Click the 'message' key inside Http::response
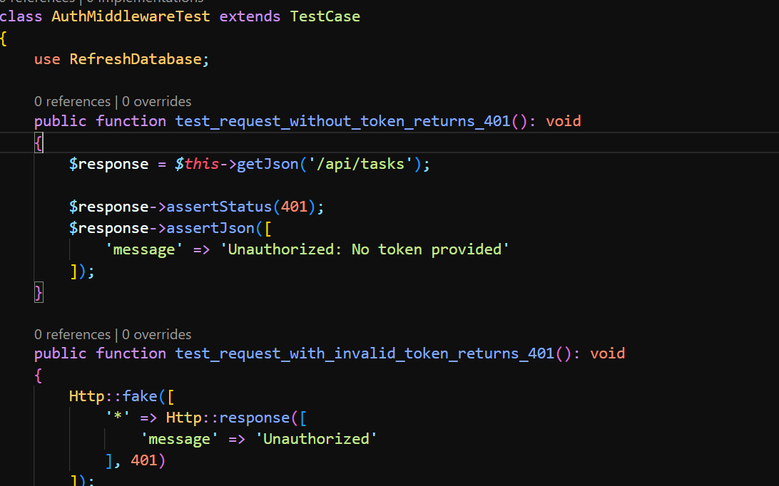Image resolution: width=779 pixels, height=486 pixels. [179, 439]
